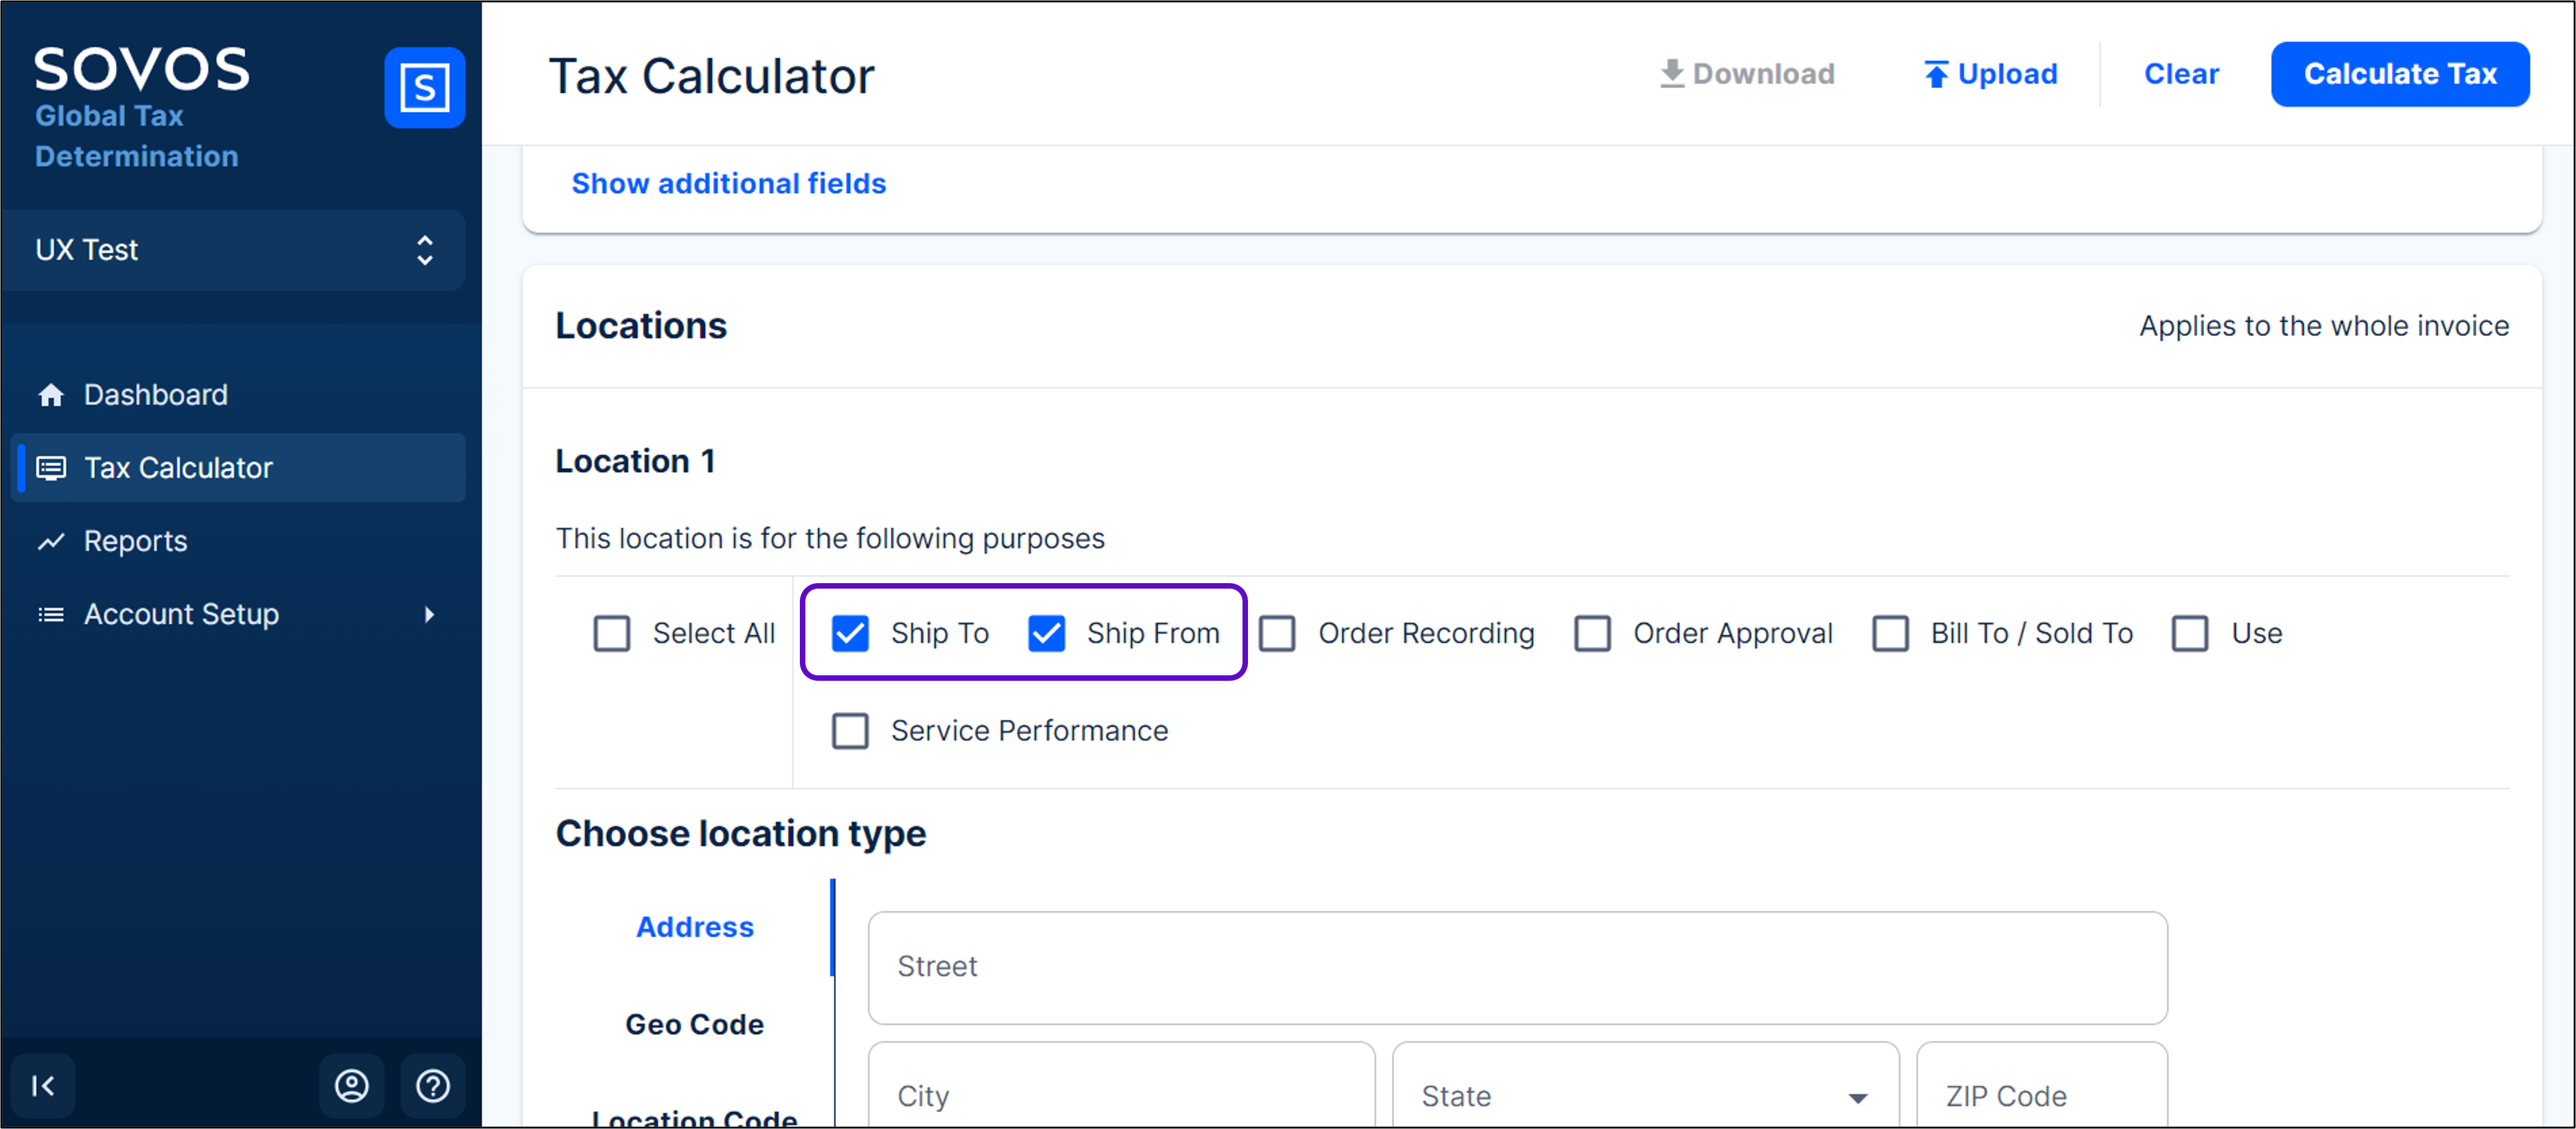The image size is (2576, 1129).
Task: Open the UX Test account switcher
Action: coord(235,250)
